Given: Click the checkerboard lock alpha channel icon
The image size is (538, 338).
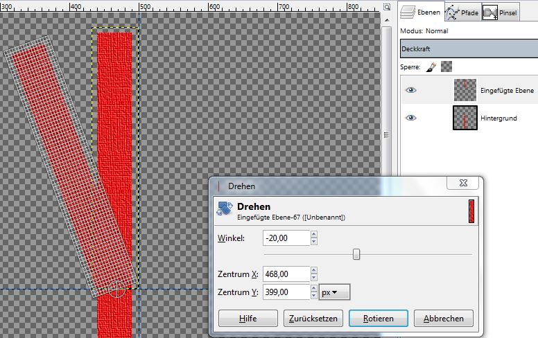Looking at the screenshot, I should [446, 66].
